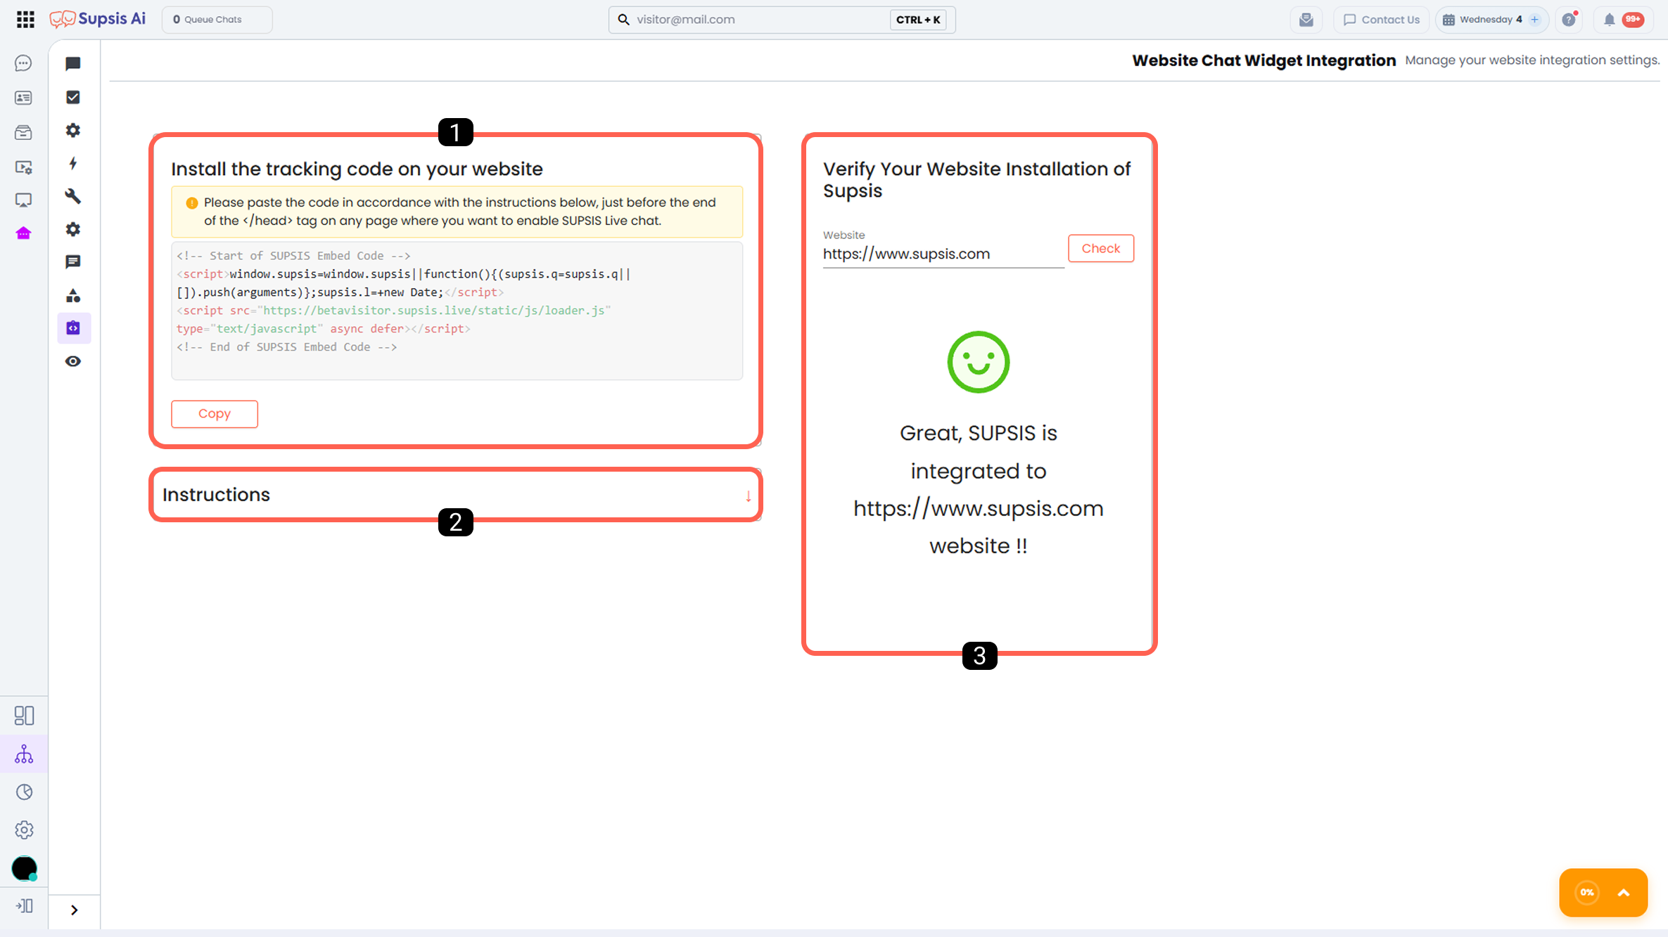Select the solid chat bubble icon in the submenu
This screenshot has width=1668, height=937.
[73, 64]
